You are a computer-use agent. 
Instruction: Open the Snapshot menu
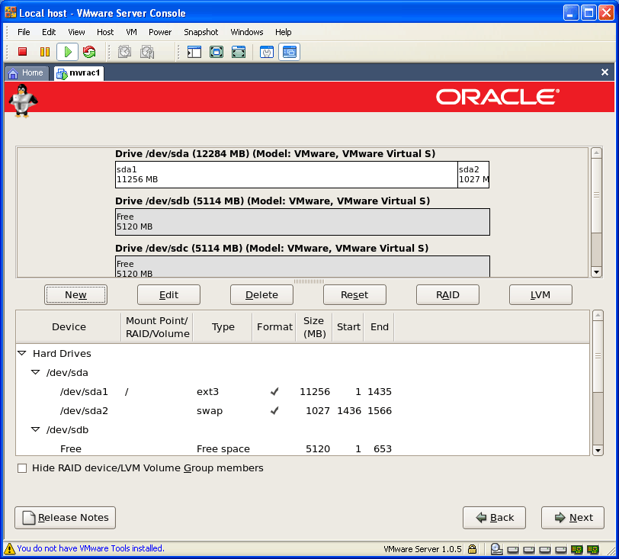200,32
